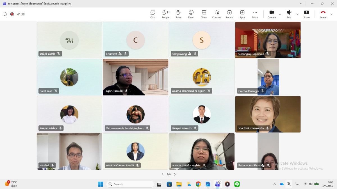Open the React emoji picker
This screenshot has width=337, height=189.
click(191, 14)
